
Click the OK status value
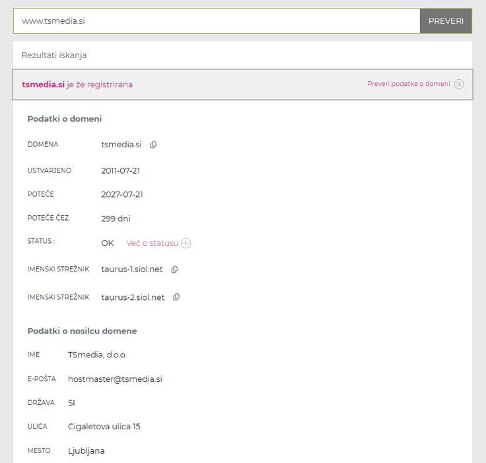pyautogui.click(x=107, y=243)
